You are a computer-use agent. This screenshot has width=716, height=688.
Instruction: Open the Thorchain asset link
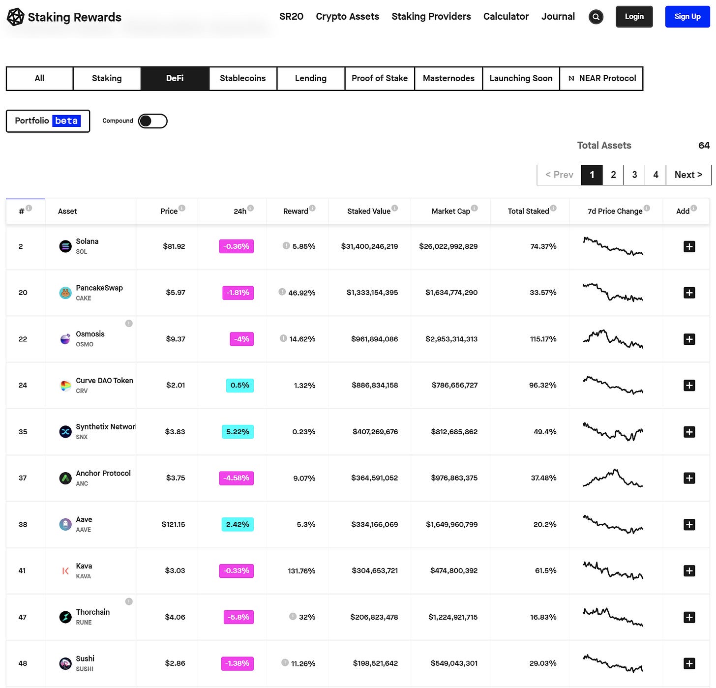[93, 612]
